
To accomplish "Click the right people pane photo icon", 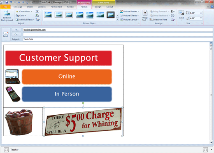I will (205, 150).
